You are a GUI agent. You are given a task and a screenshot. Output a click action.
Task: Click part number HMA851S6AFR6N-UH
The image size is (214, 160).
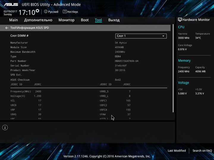click(x=127, y=61)
